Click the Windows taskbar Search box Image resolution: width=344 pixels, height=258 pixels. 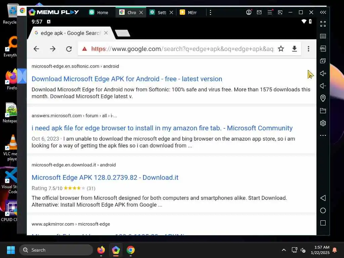[x=56, y=250]
